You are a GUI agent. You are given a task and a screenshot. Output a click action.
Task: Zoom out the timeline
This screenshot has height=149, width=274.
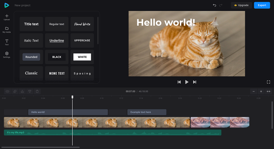click(253, 91)
